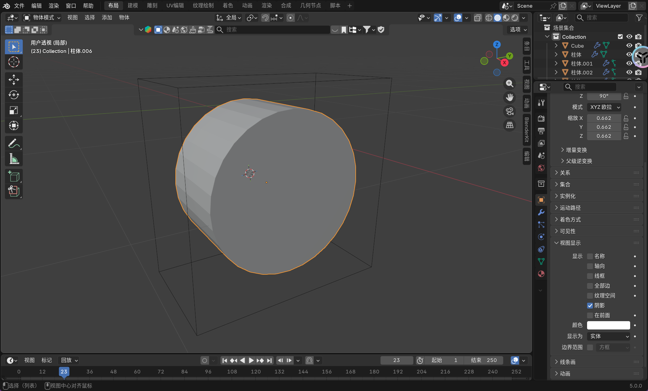
Task: Click the 3D cursor tool
Action: [14, 62]
